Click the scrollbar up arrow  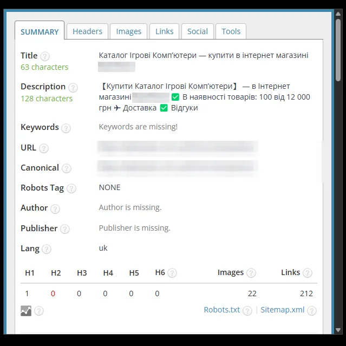click(338, 14)
